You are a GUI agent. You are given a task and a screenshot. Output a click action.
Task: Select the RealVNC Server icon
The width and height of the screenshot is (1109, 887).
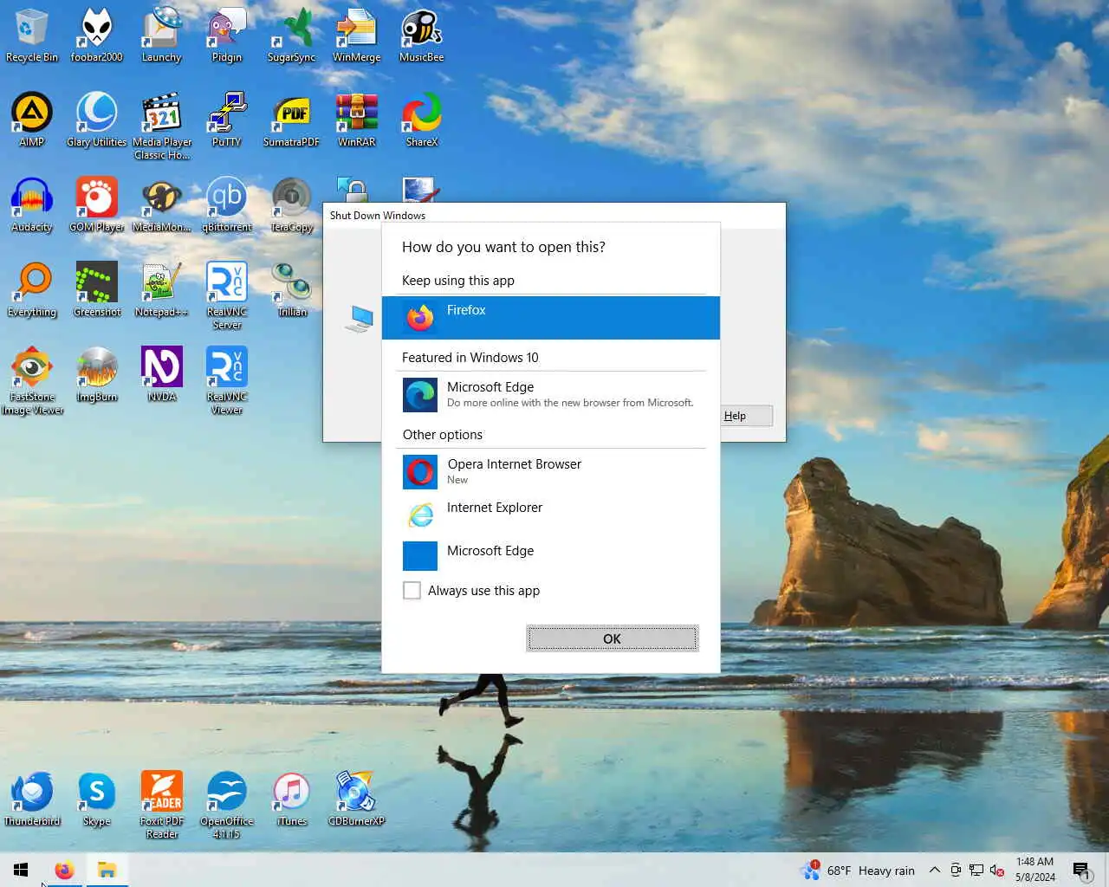click(x=226, y=295)
